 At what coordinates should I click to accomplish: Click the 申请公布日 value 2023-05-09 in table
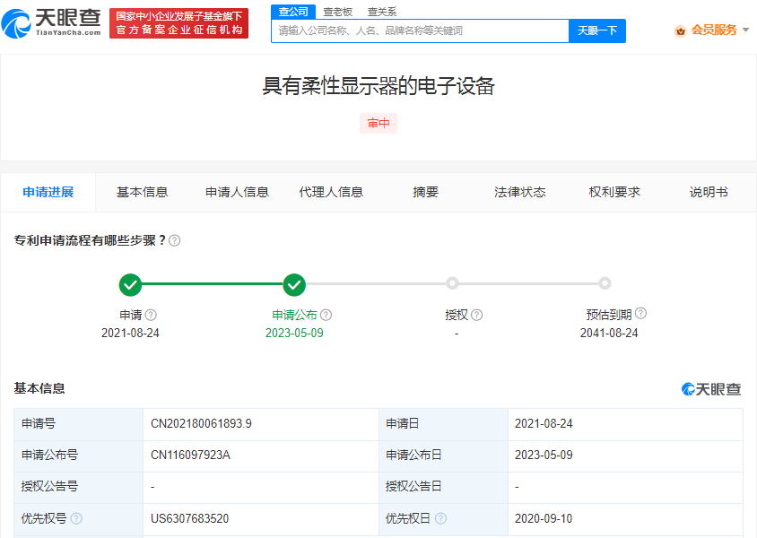point(544,455)
